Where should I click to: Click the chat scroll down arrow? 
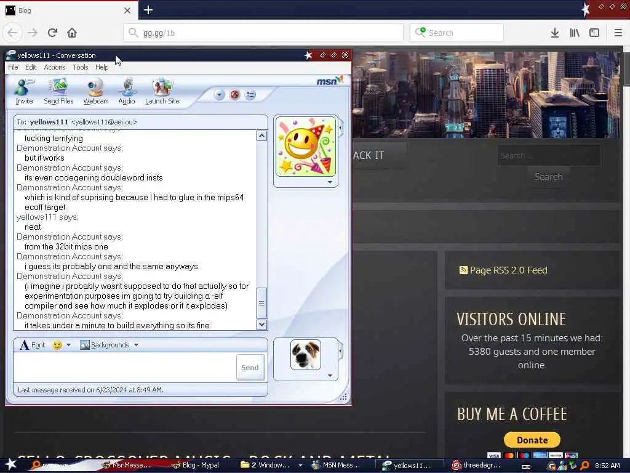tap(261, 324)
